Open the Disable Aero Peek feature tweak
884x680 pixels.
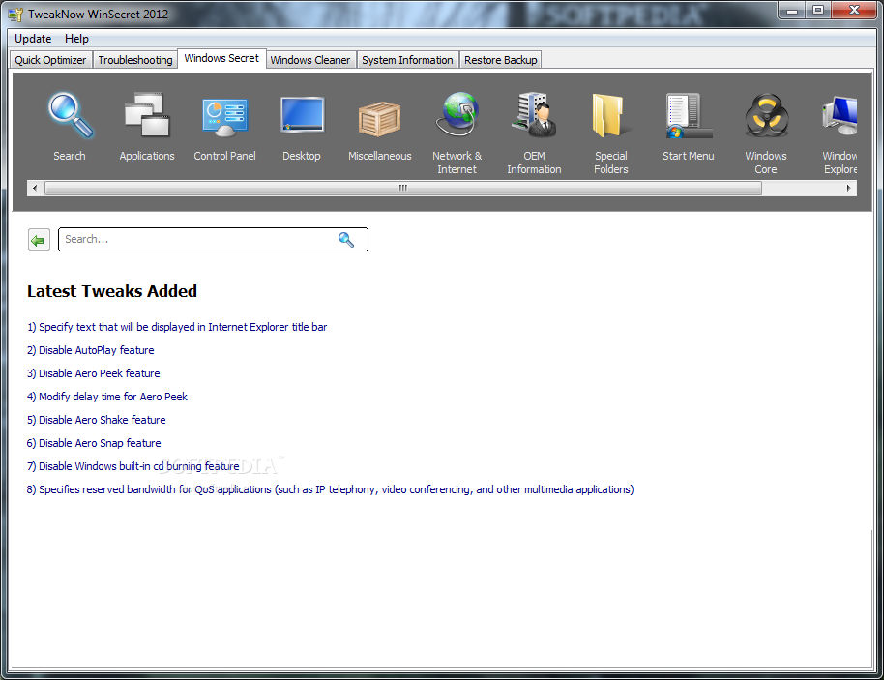pyautogui.click(x=94, y=373)
